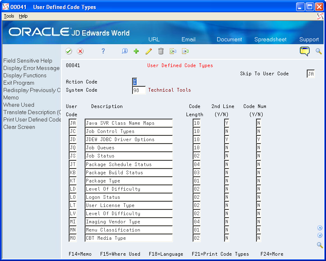This screenshot has height=261, width=326.
Task: Click the bottom-right magnifier zoom icon
Action: coord(320,245)
